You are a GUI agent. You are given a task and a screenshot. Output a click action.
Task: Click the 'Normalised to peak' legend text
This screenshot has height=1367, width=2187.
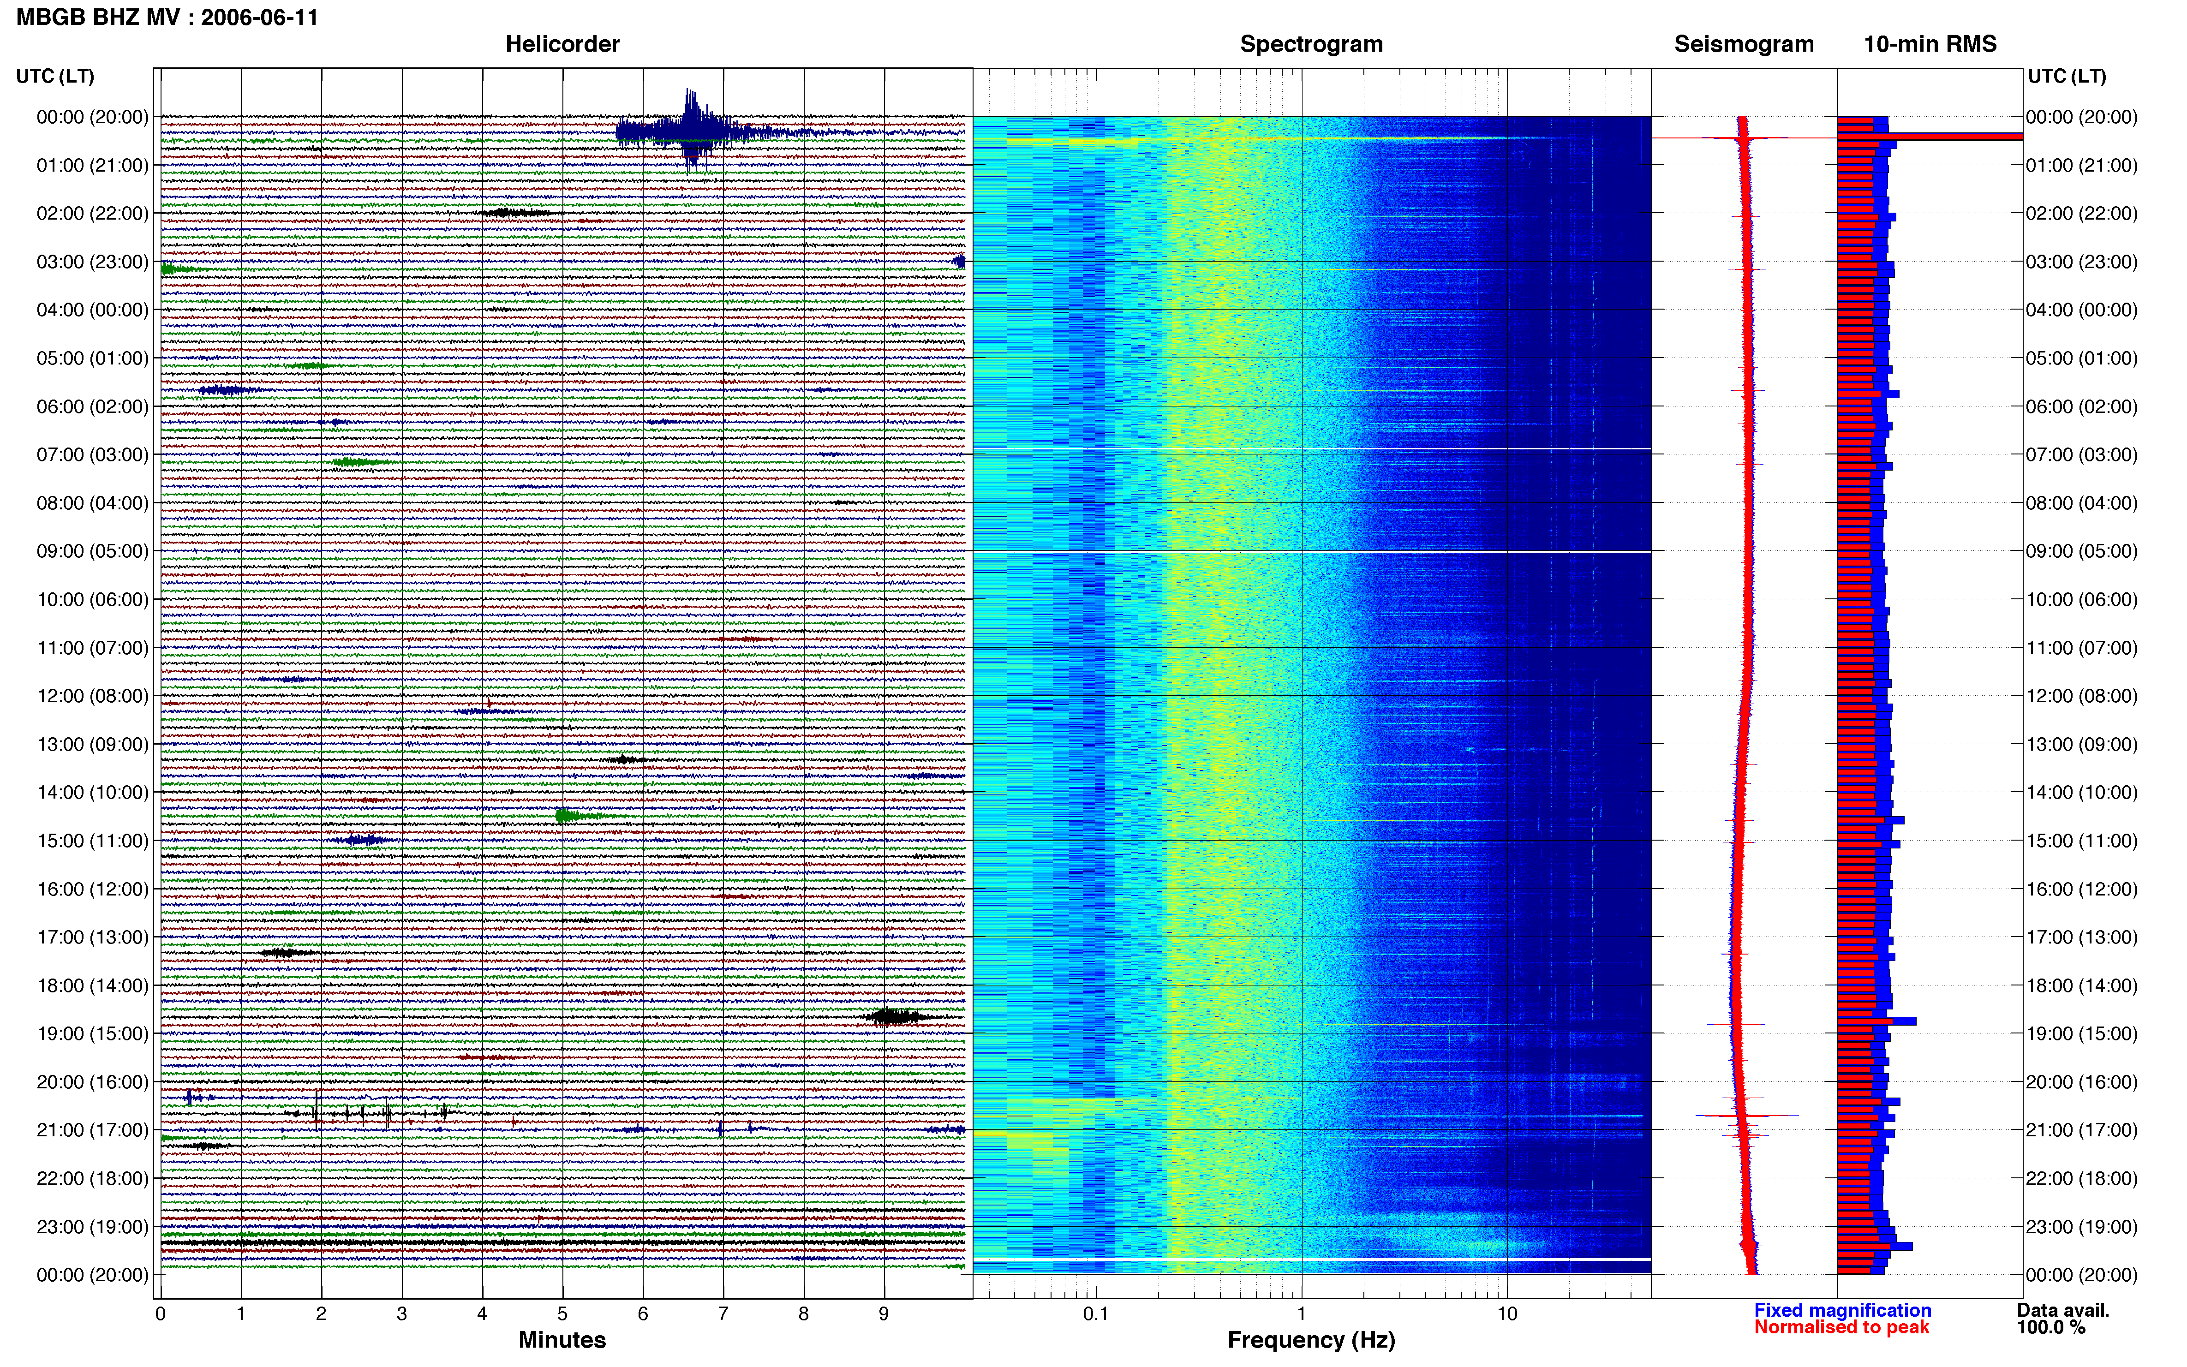pos(1841,1327)
